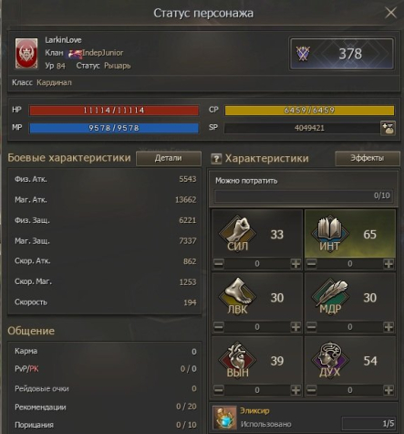Select the ИНТ intelligence book icon
404x434 pixels.
[330, 232]
